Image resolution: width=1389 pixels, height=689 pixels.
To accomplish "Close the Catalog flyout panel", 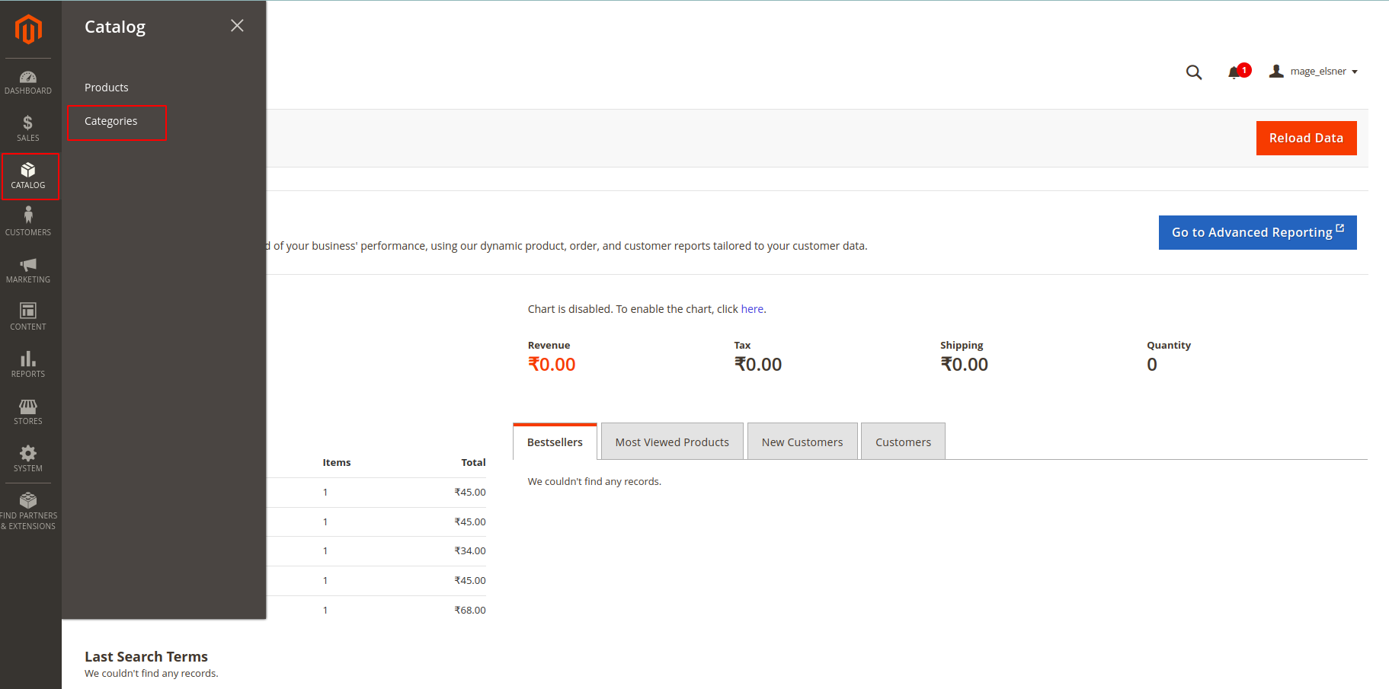I will (237, 26).
